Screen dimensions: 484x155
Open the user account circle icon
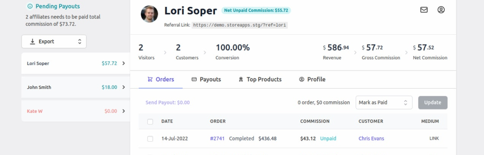click(441, 10)
